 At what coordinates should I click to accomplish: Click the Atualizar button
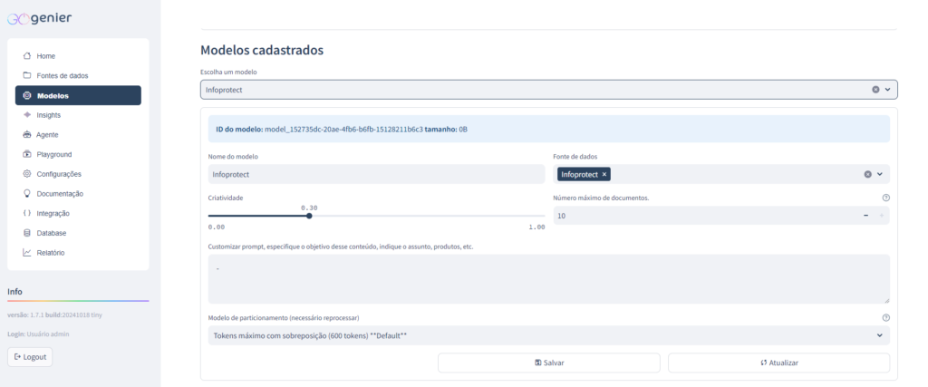tap(778, 363)
